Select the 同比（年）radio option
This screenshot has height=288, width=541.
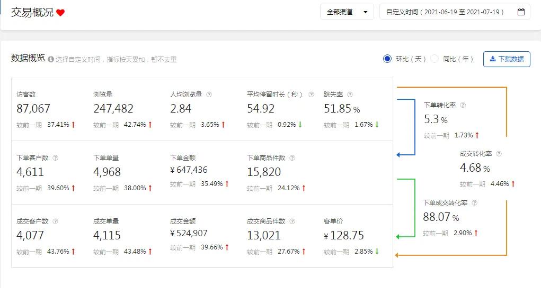pos(434,59)
